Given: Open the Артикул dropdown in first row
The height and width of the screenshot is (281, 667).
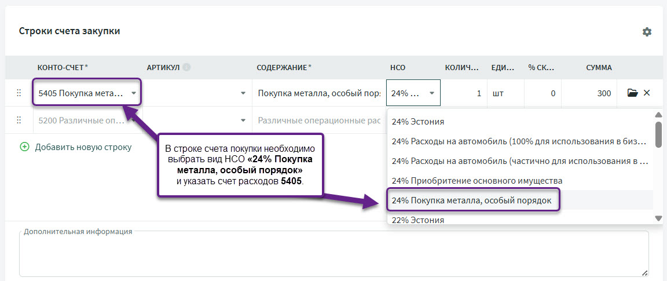Looking at the screenshot, I should click(x=243, y=93).
